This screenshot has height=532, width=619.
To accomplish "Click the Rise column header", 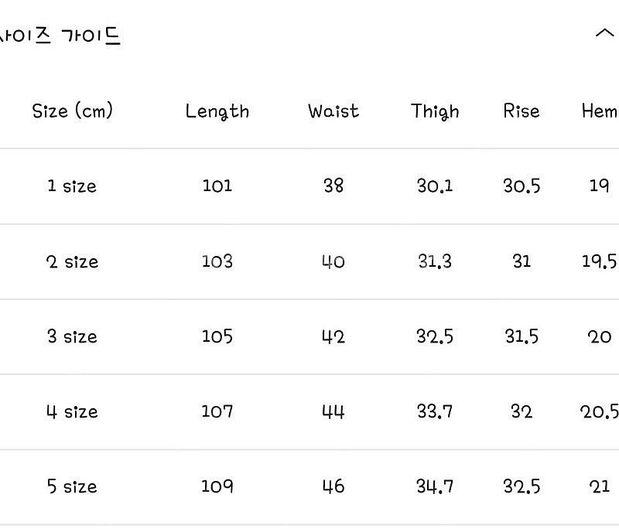I will (x=521, y=111).
